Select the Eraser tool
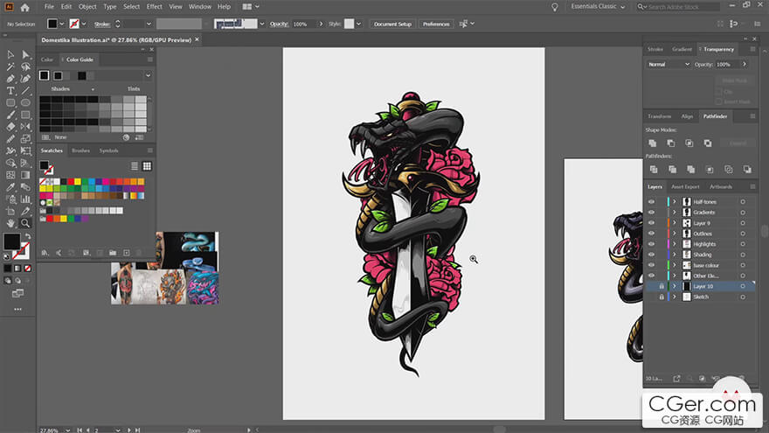769x433 pixels. tap(10, 127)
